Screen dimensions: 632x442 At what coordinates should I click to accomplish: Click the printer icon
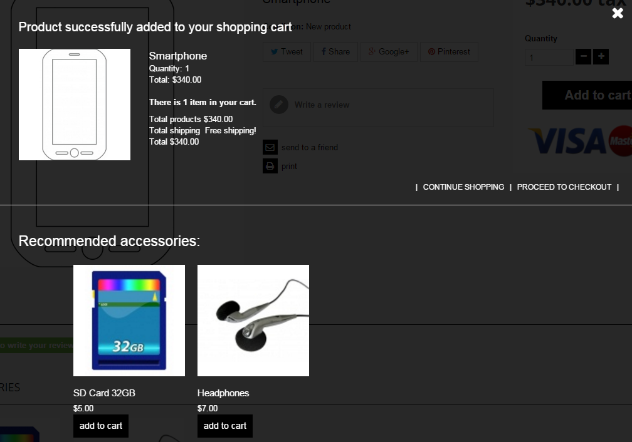270,166
